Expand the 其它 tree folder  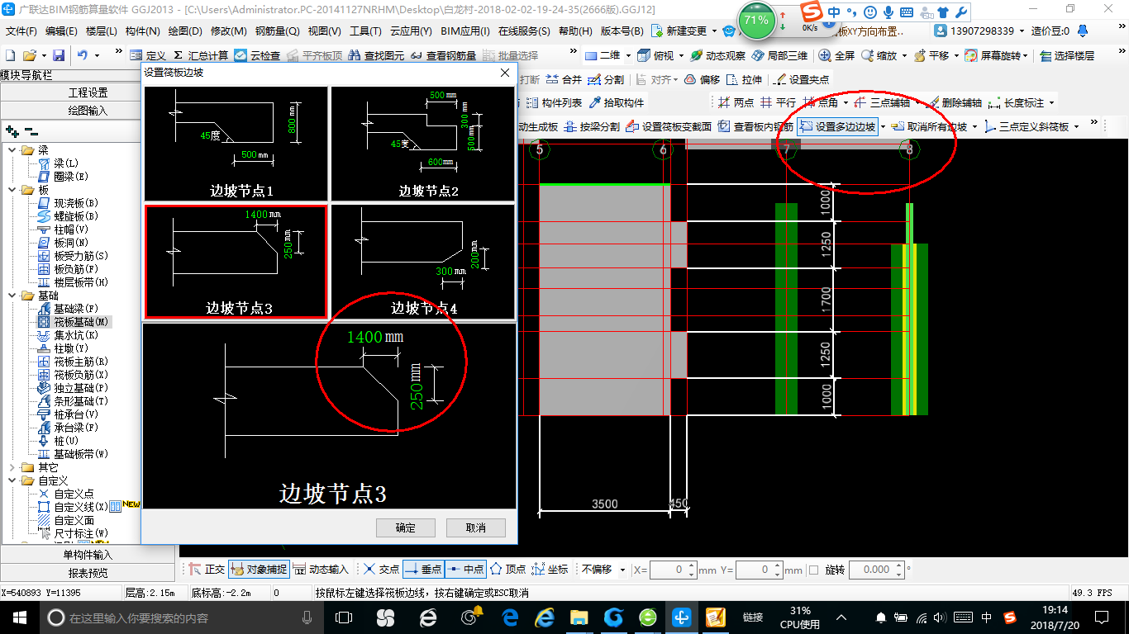[12, 467]
